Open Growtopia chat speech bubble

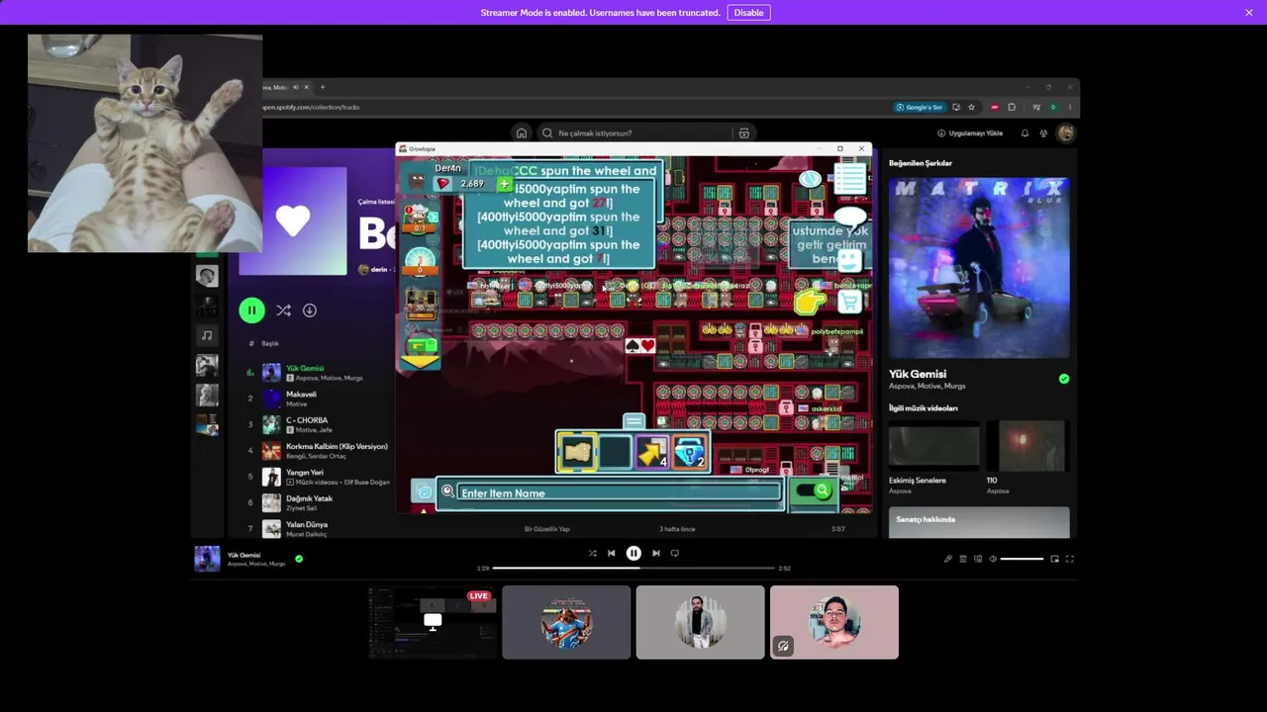[850, 217]
